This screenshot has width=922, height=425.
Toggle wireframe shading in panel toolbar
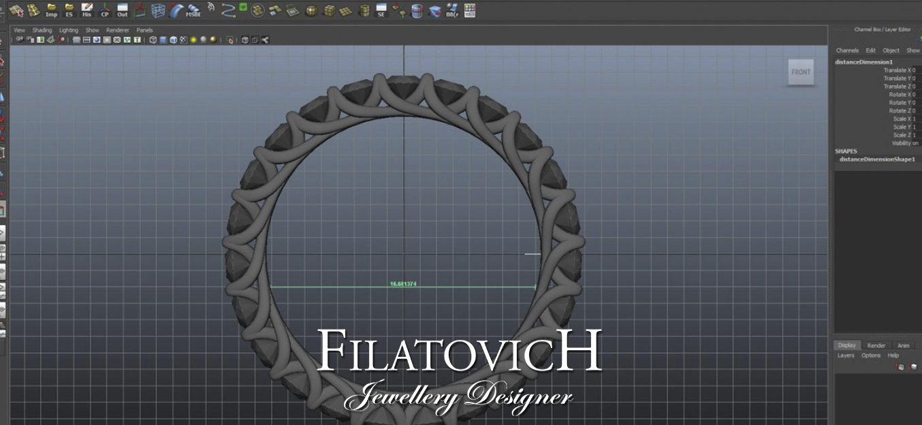tap(153, 40)
